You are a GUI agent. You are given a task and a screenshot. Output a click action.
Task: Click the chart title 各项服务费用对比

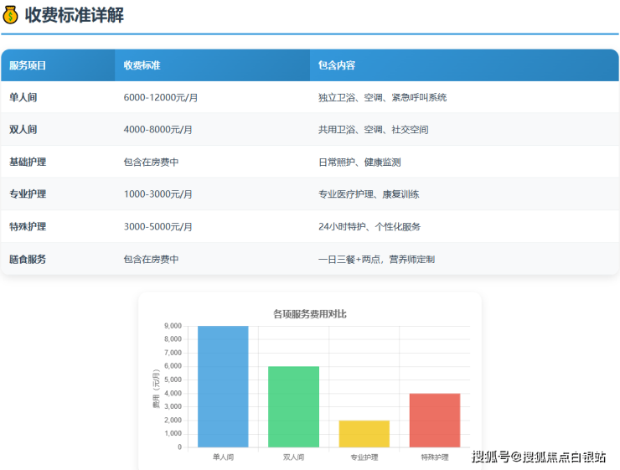click(309, 314)
